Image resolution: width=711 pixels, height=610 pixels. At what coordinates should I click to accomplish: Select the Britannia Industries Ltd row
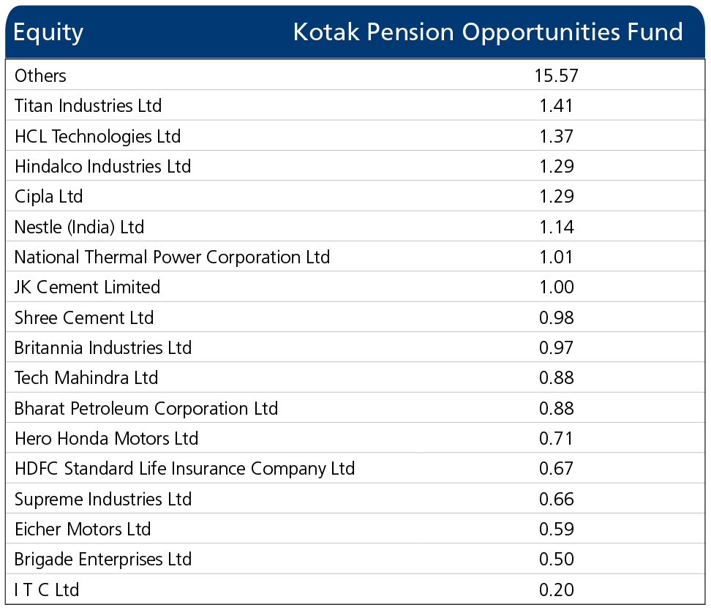[355, 347]
